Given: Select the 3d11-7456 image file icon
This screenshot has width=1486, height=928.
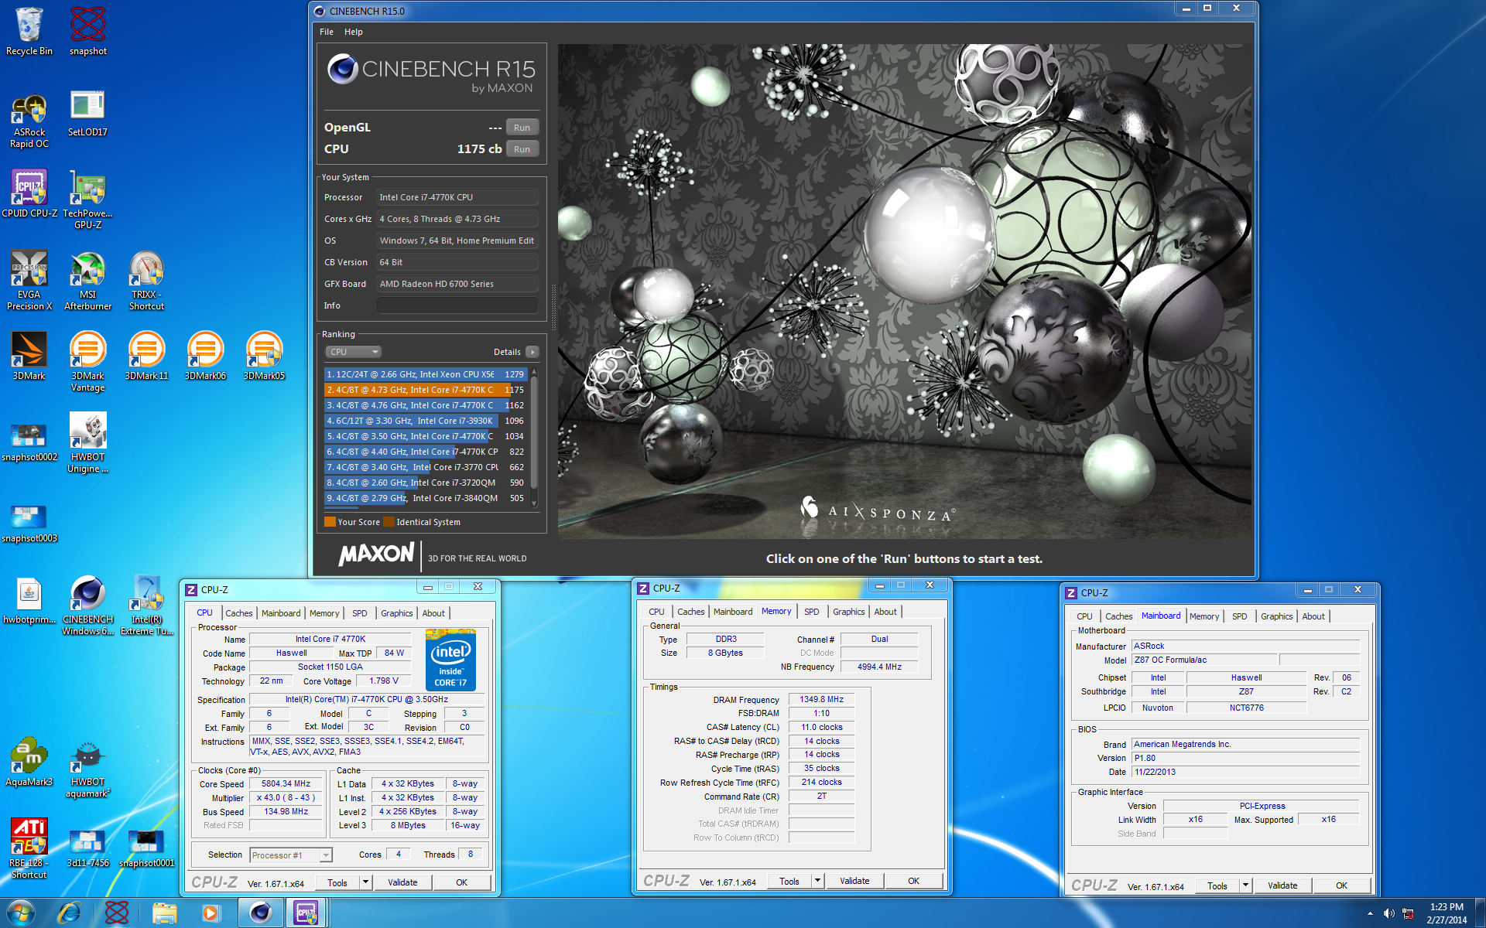Looking at the screenshot, I should 87,847.
